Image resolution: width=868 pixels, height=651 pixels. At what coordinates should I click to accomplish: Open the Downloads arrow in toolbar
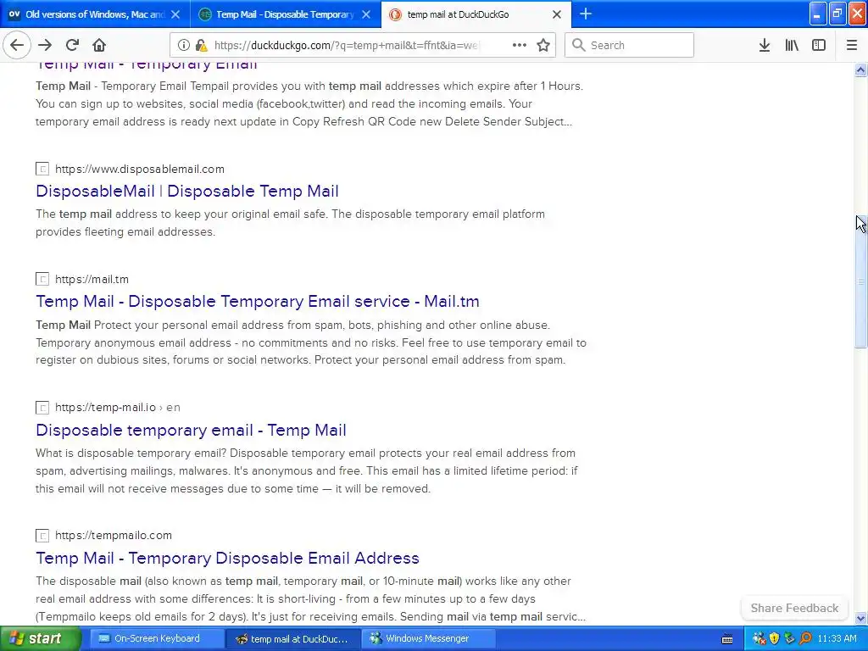[x=765, y=46]
